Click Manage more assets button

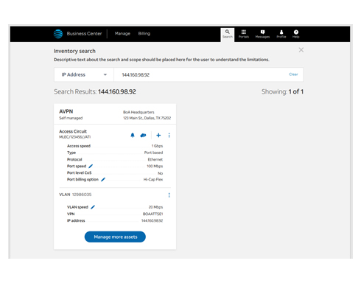(115, 237)
